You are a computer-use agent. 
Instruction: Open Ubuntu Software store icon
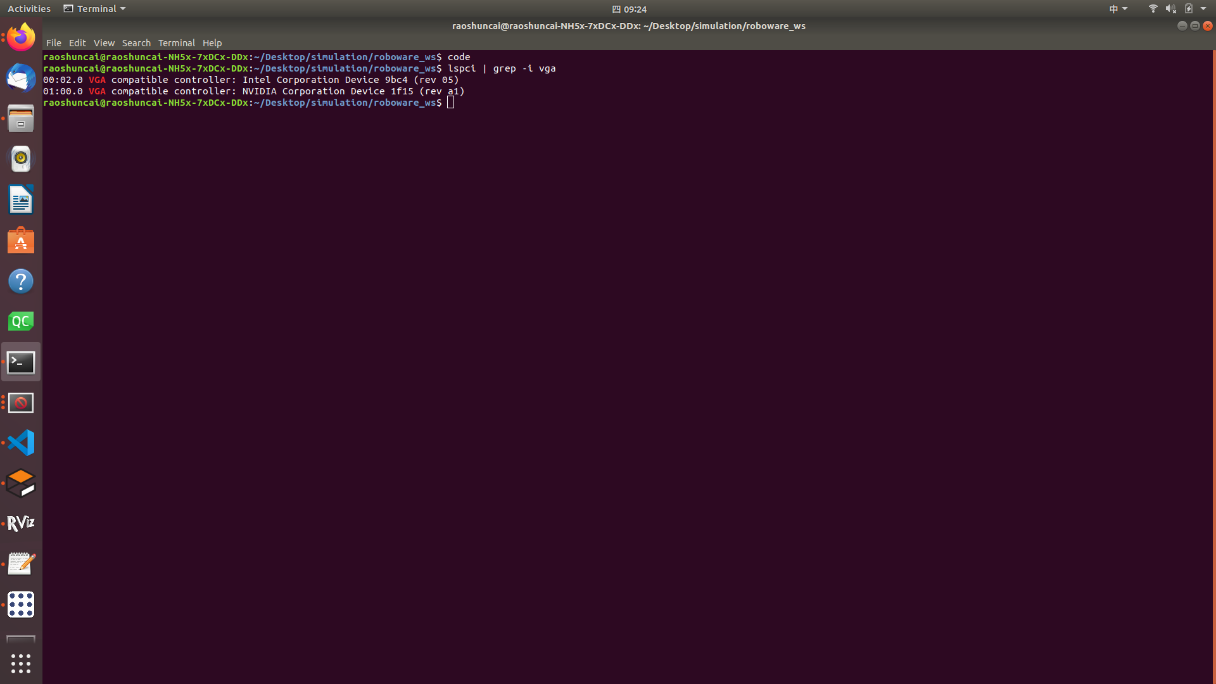click(21, 241)
